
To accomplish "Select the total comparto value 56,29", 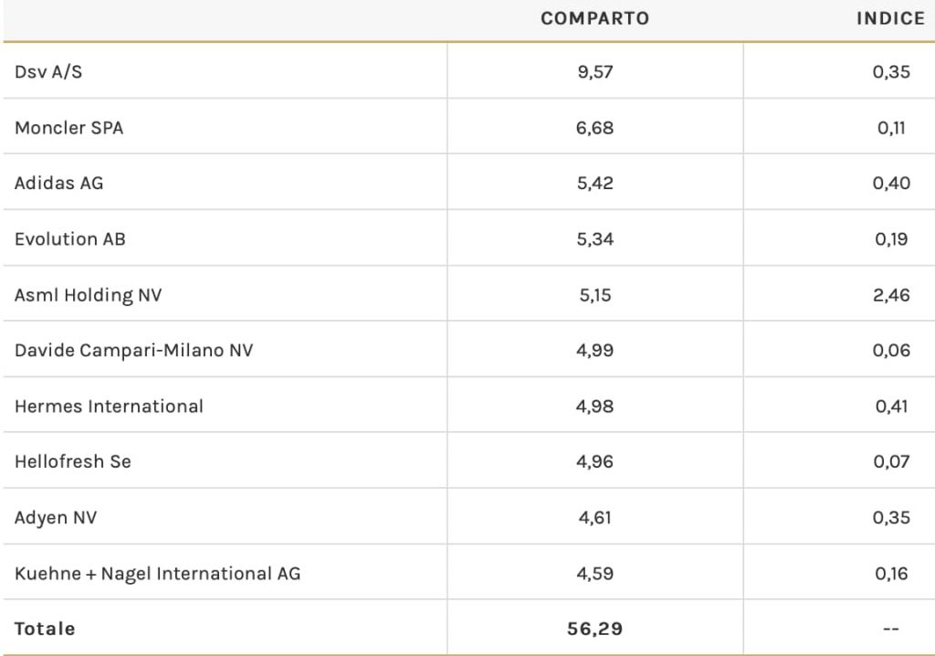I will [x=594, y=629].
